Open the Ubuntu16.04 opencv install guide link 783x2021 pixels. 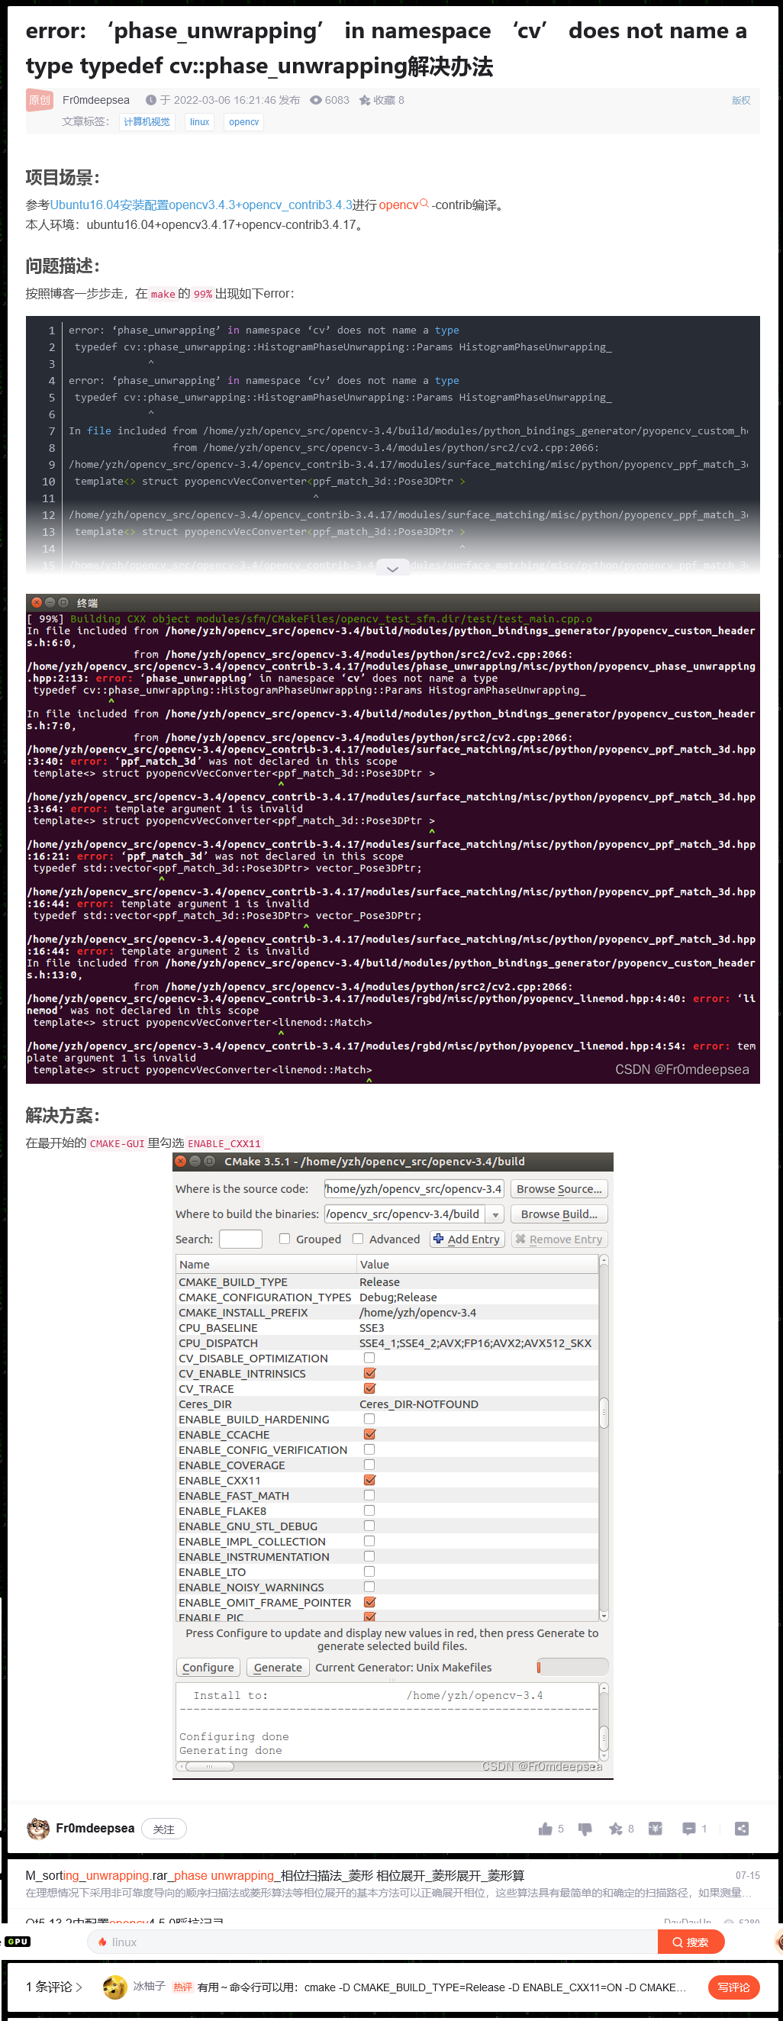point(201,205)
